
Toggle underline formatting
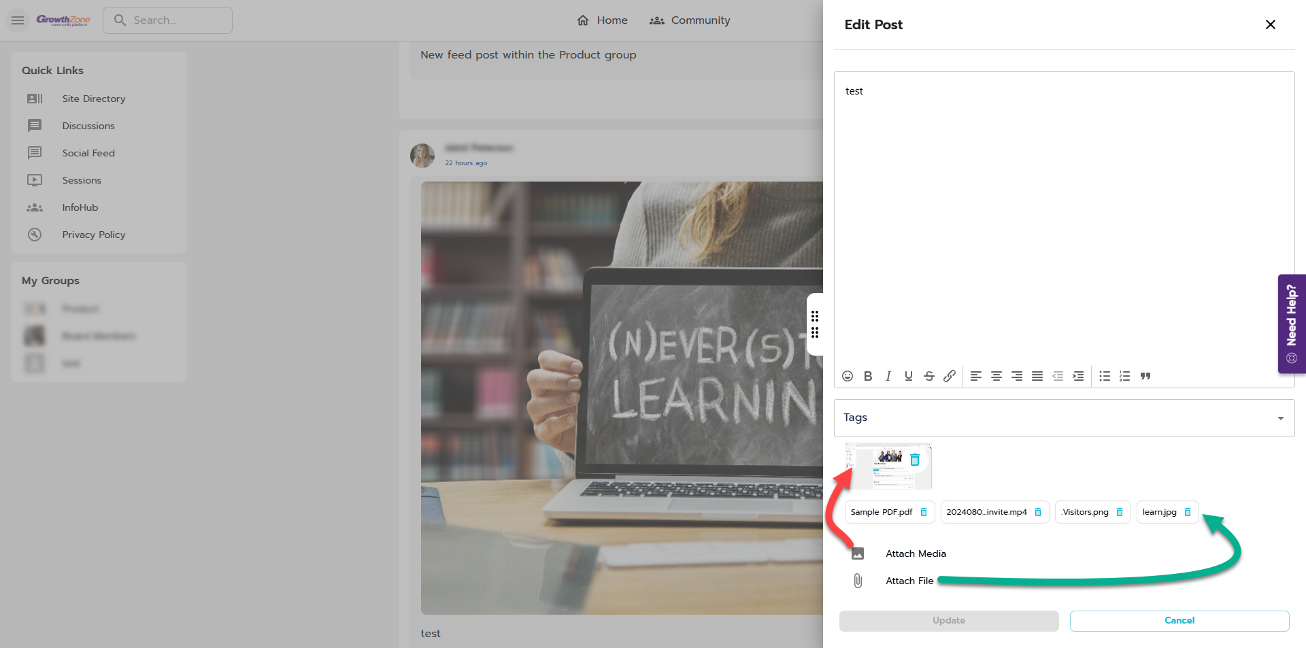[909, 376]
